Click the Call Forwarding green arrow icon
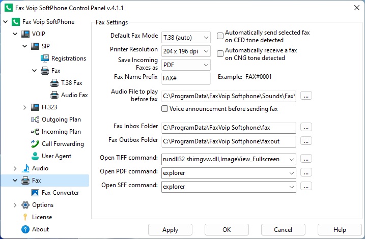 [x=35, y=144]
